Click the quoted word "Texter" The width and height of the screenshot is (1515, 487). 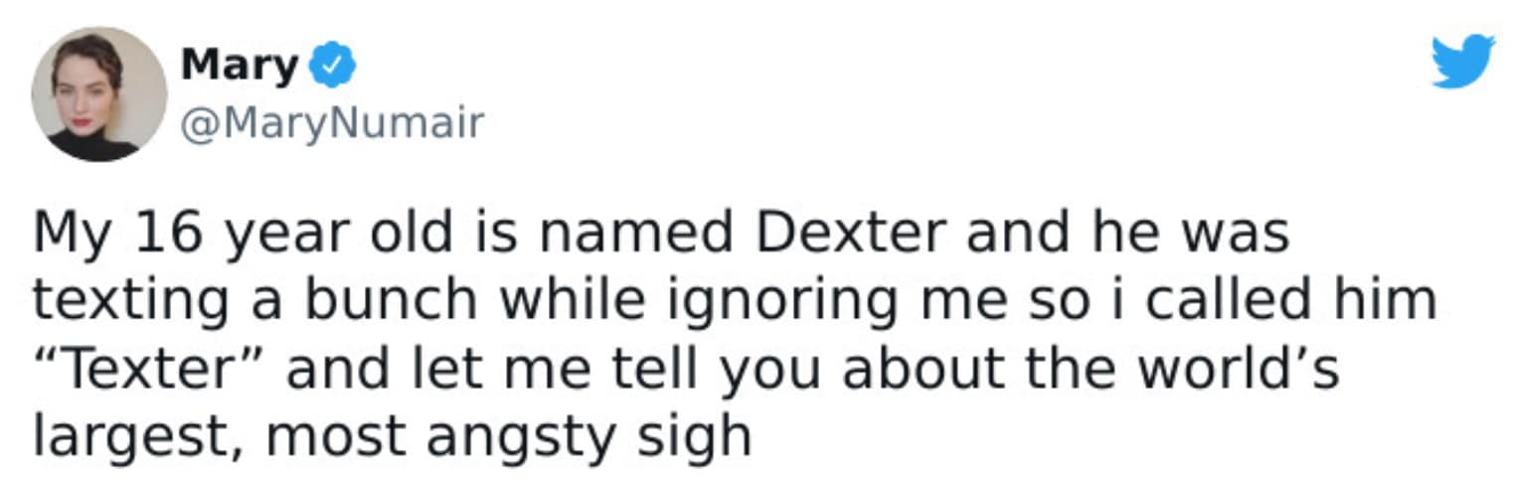click(154, 367)
